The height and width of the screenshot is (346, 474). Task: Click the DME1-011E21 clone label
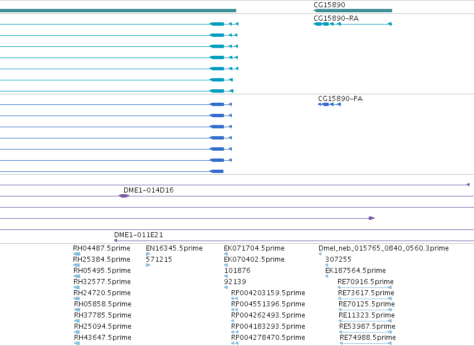[139, 235]
